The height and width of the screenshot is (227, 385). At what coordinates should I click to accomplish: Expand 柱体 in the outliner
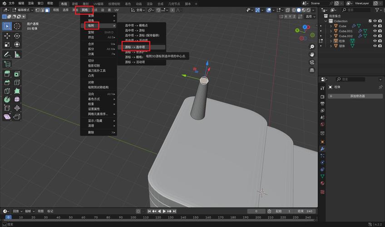click(x=331, y=41)
